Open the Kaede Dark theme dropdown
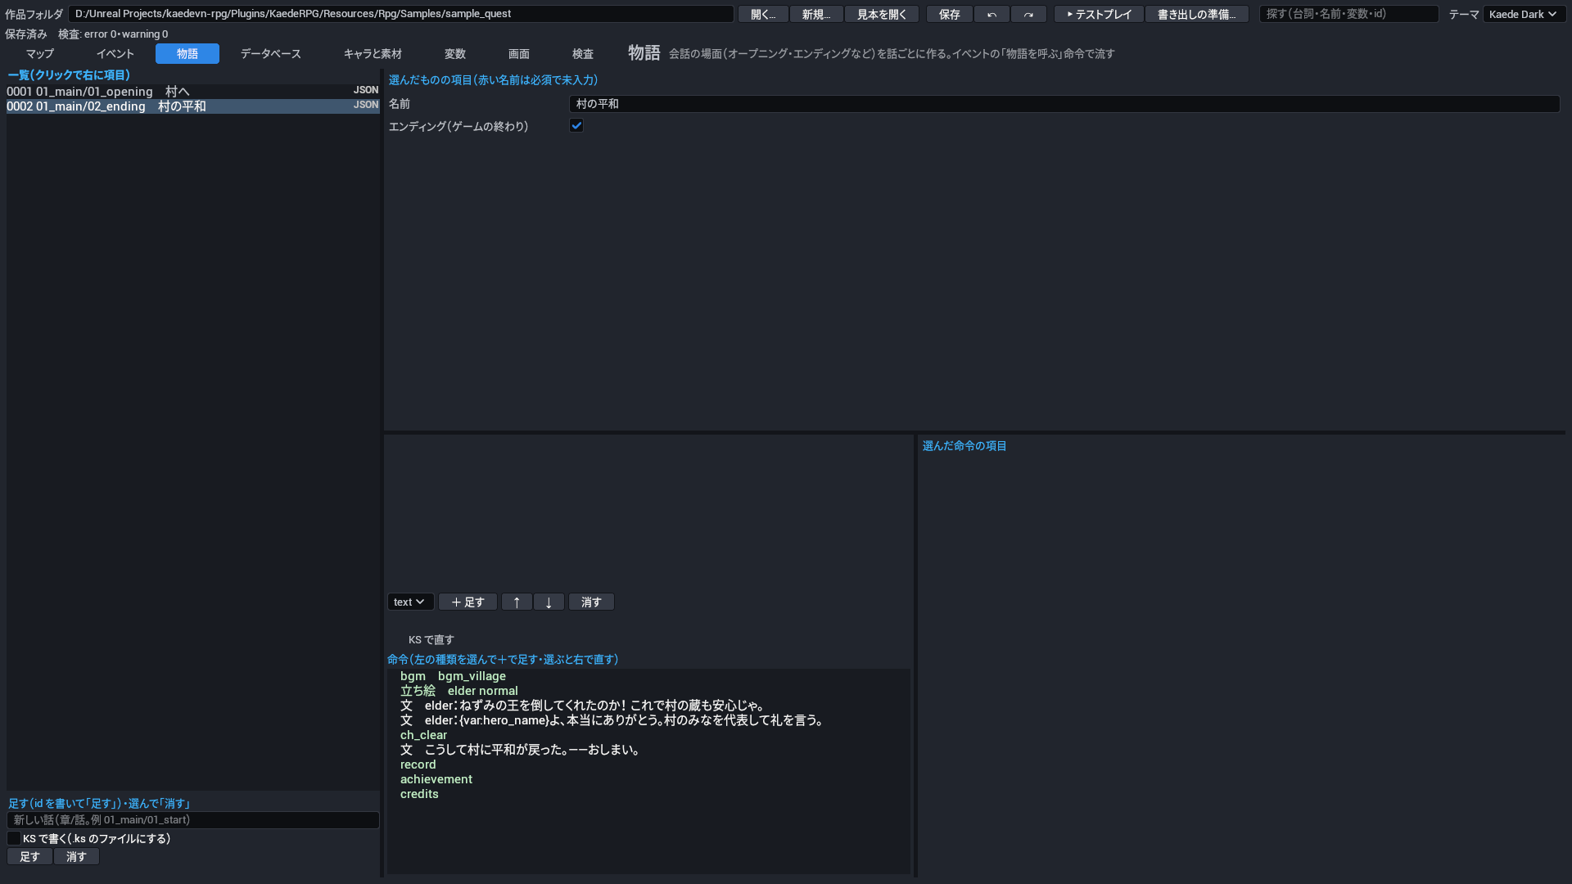 [1524, 14]
